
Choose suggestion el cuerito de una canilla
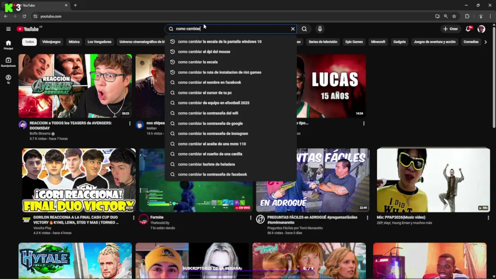tap(231, 154)
